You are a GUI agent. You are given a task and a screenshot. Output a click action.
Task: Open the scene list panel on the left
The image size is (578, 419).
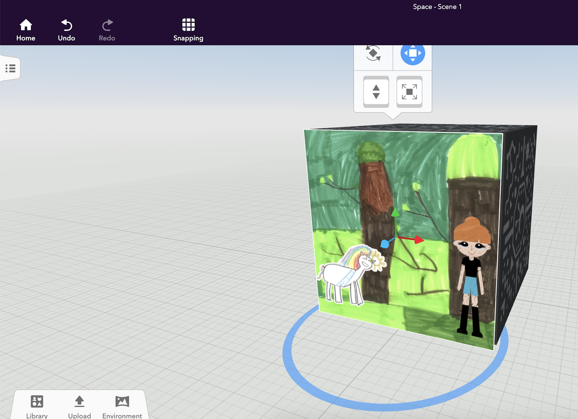10,68
